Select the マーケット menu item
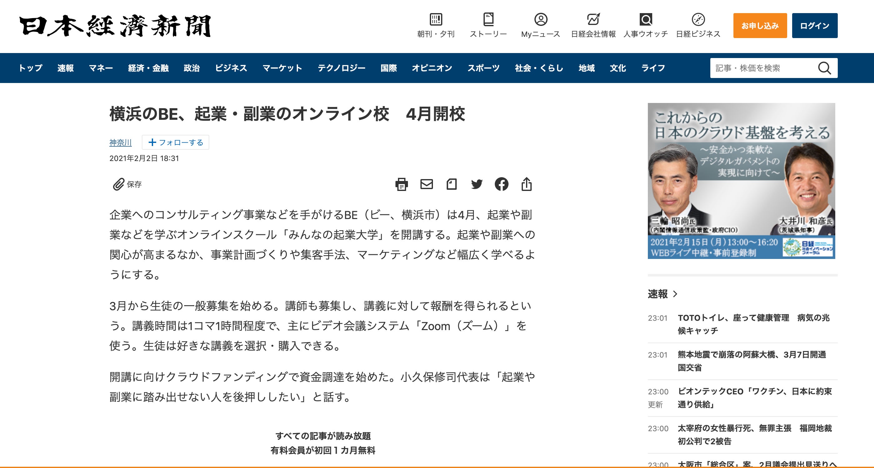874x468 pixels. click(x=282, y=68)
